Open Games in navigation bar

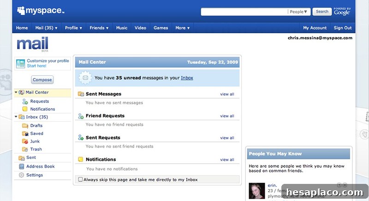161,28
